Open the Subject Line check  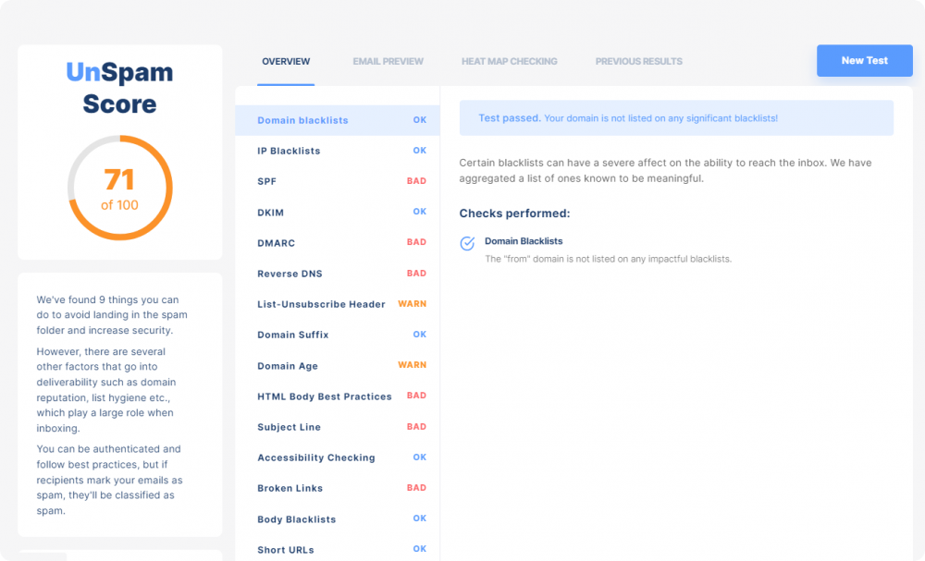click(x=338, y=427)
